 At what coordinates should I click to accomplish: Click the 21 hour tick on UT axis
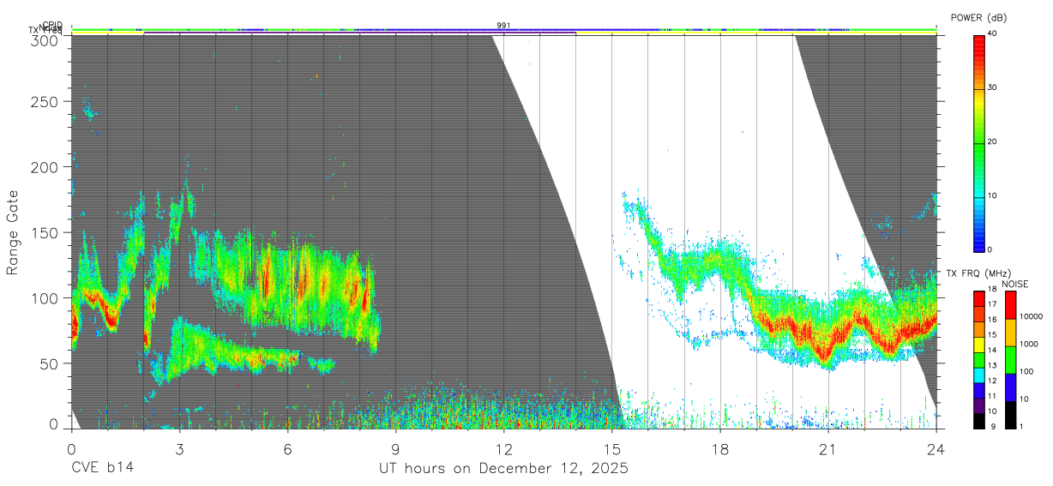pyautogui.click(x=828, y=448)
